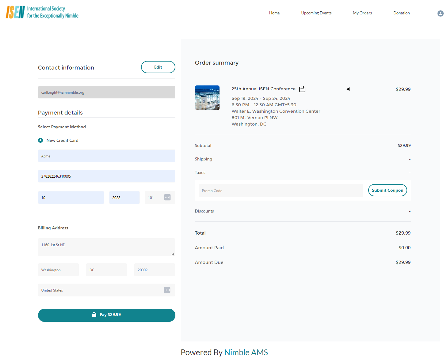The width and height of the screenshot is (447, 358).
Task: Click the Edit contact information button
Action: pos(158,67)
